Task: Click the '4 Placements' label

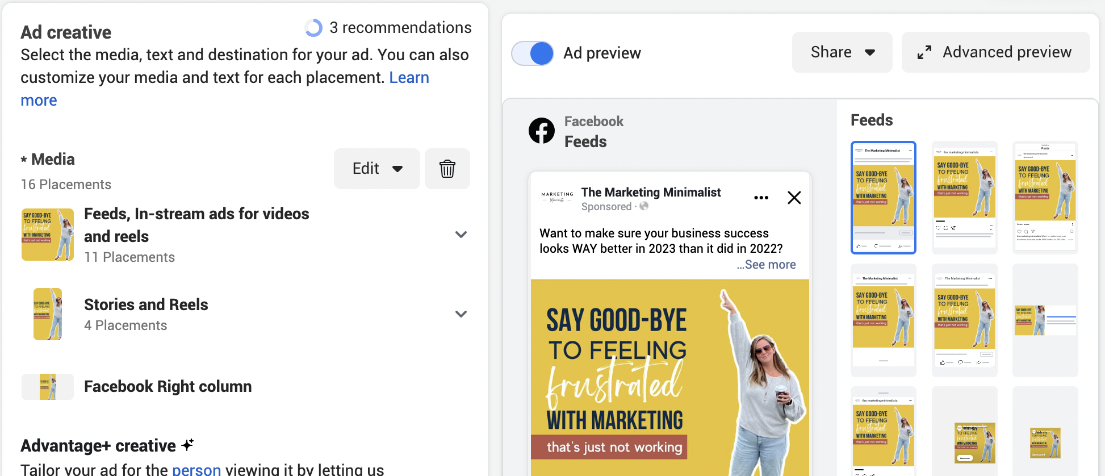Action: click(x=125, y=325)
